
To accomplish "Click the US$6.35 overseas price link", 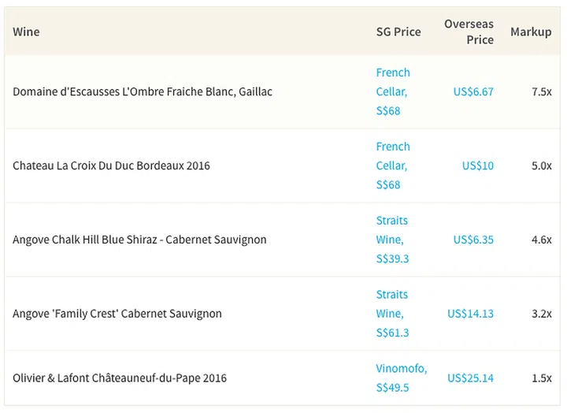I will [473, 240].
